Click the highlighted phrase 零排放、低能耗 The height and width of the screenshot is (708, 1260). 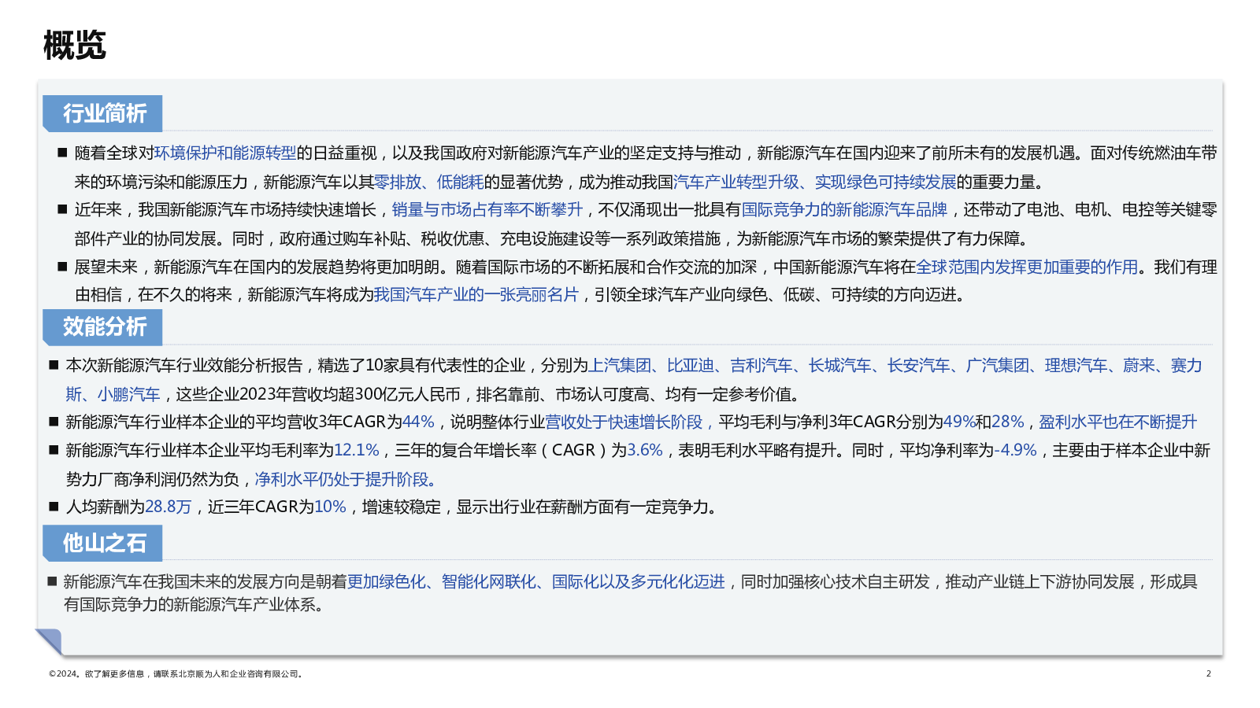pos(428,182)
